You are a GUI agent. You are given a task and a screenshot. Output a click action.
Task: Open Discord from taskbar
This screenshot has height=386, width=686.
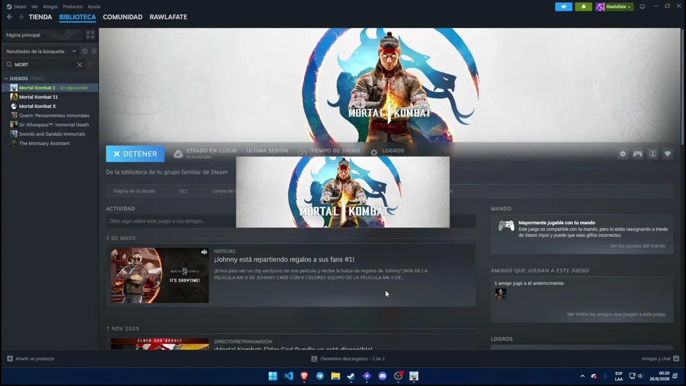382,376
